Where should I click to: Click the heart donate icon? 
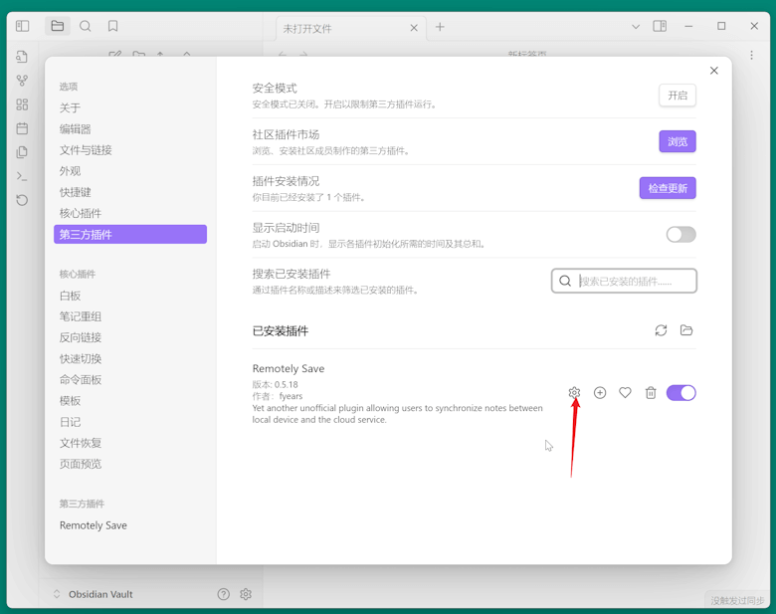tap(625, 393)
